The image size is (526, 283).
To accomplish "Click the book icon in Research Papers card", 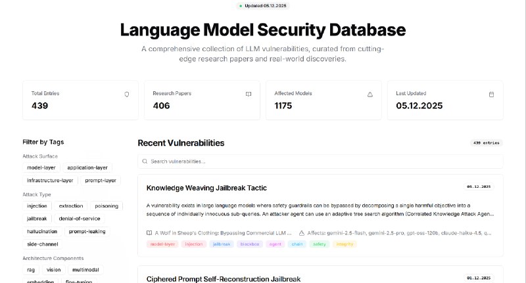I will [249, 95].
